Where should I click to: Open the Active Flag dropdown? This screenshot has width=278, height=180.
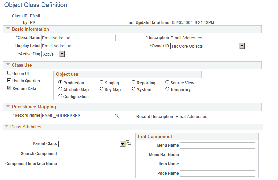62,54
